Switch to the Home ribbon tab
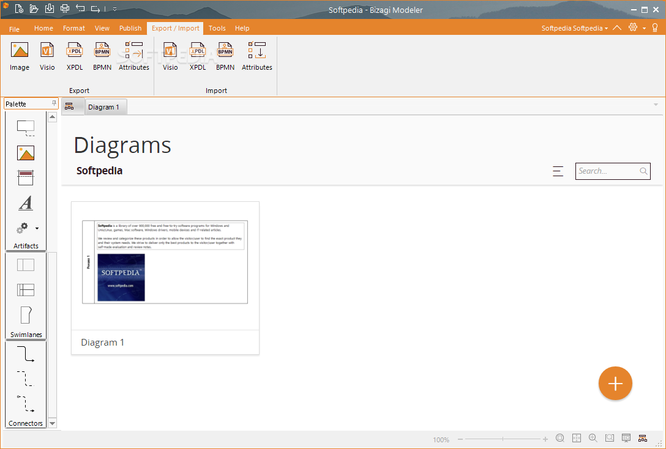This screenshot has height=449, width=666. click(x=43, y=28)
